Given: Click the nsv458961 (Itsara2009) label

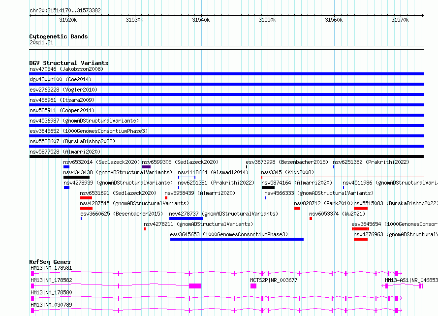Looking at the screenshot, I should tap(62, 100).
